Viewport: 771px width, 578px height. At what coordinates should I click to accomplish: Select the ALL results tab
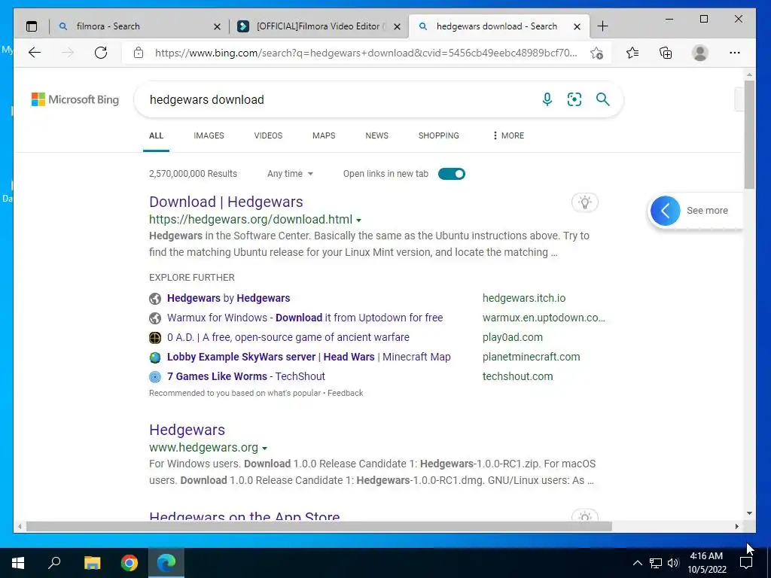click(x=156, y=135)
